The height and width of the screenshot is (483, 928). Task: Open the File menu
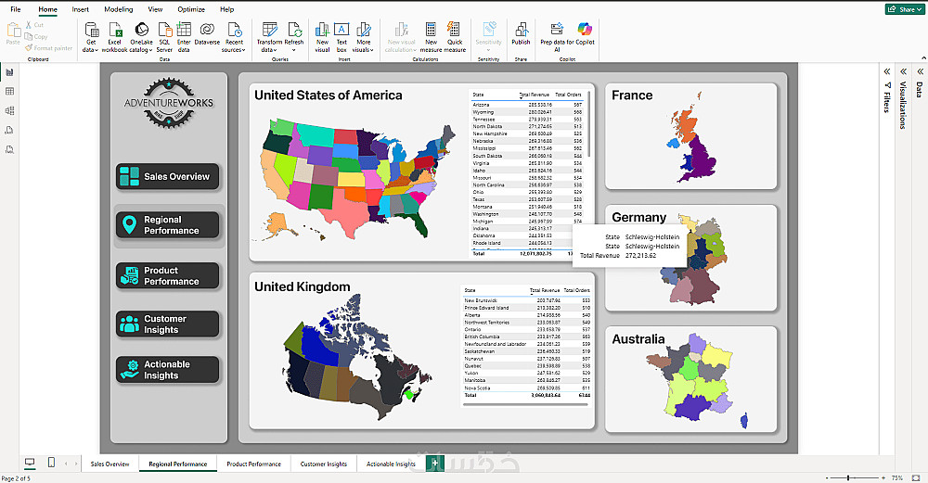(x=16, y=9)
